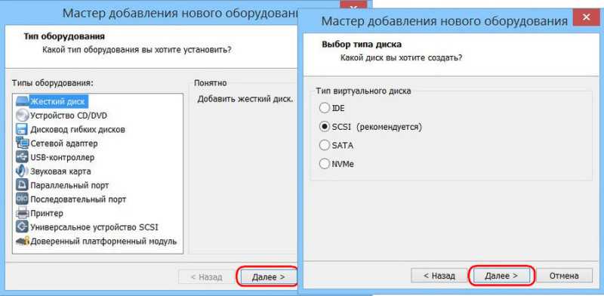Select the Принтер printer icon
Screen dimensions: 604x296
(23, 213)
